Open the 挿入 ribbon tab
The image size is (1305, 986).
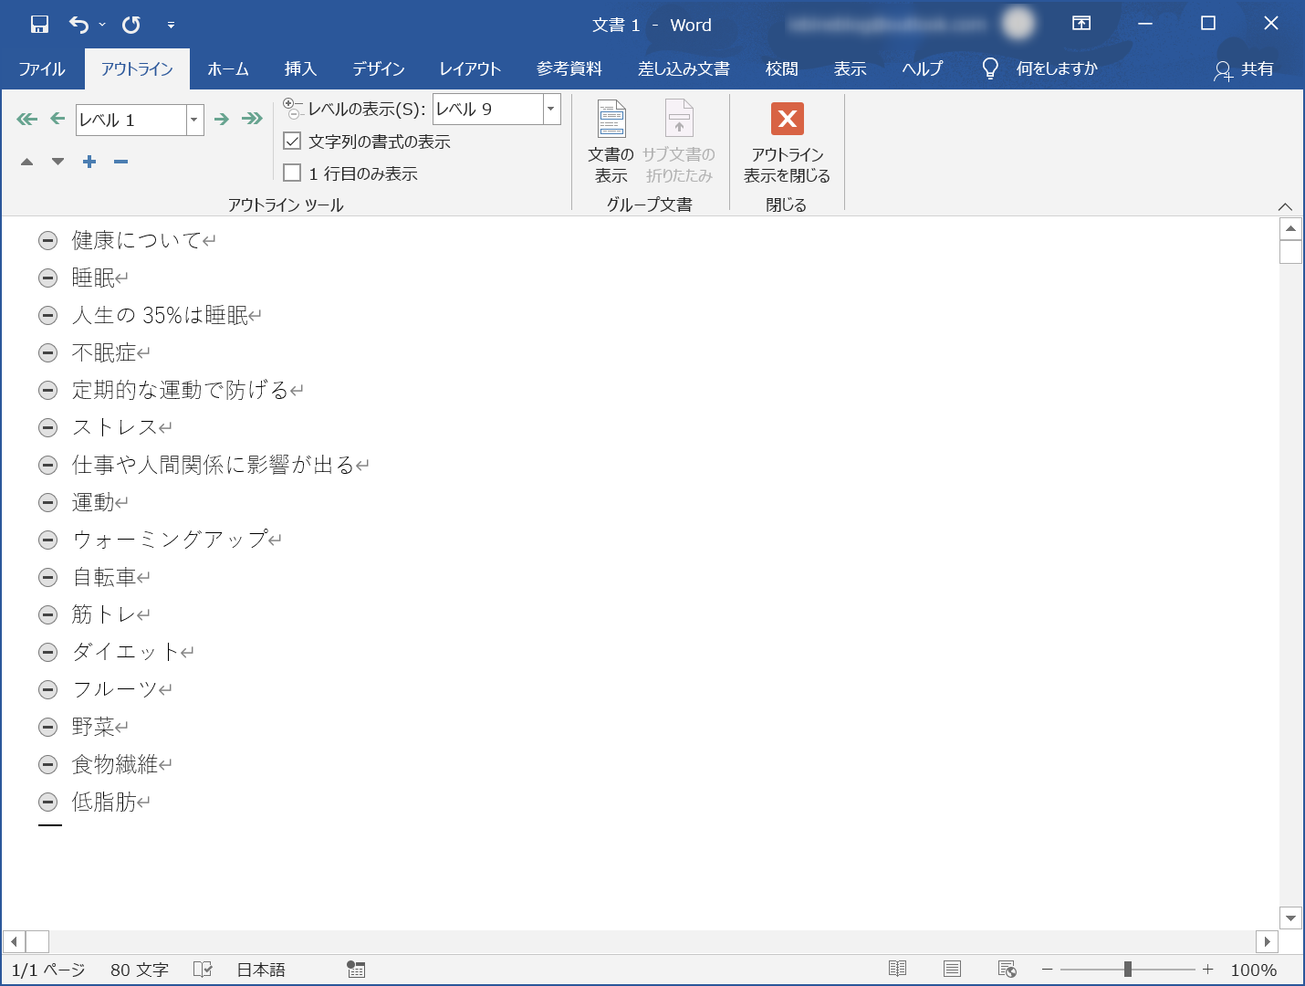coord(300,69)
